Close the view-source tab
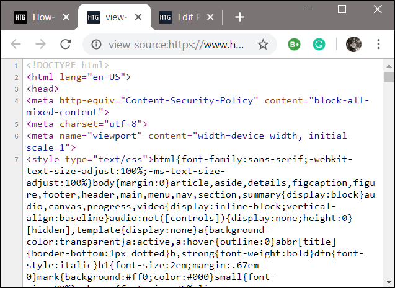395x288 pixels. (140, 17)
